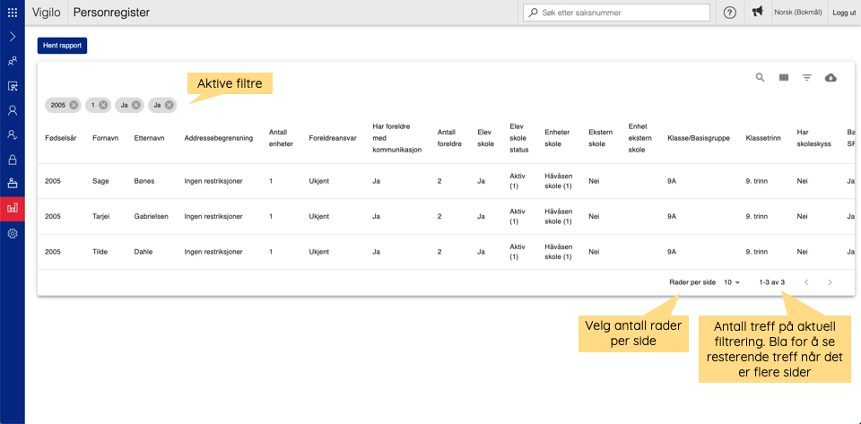Select the red bar chart reports icon

(12, 208)
